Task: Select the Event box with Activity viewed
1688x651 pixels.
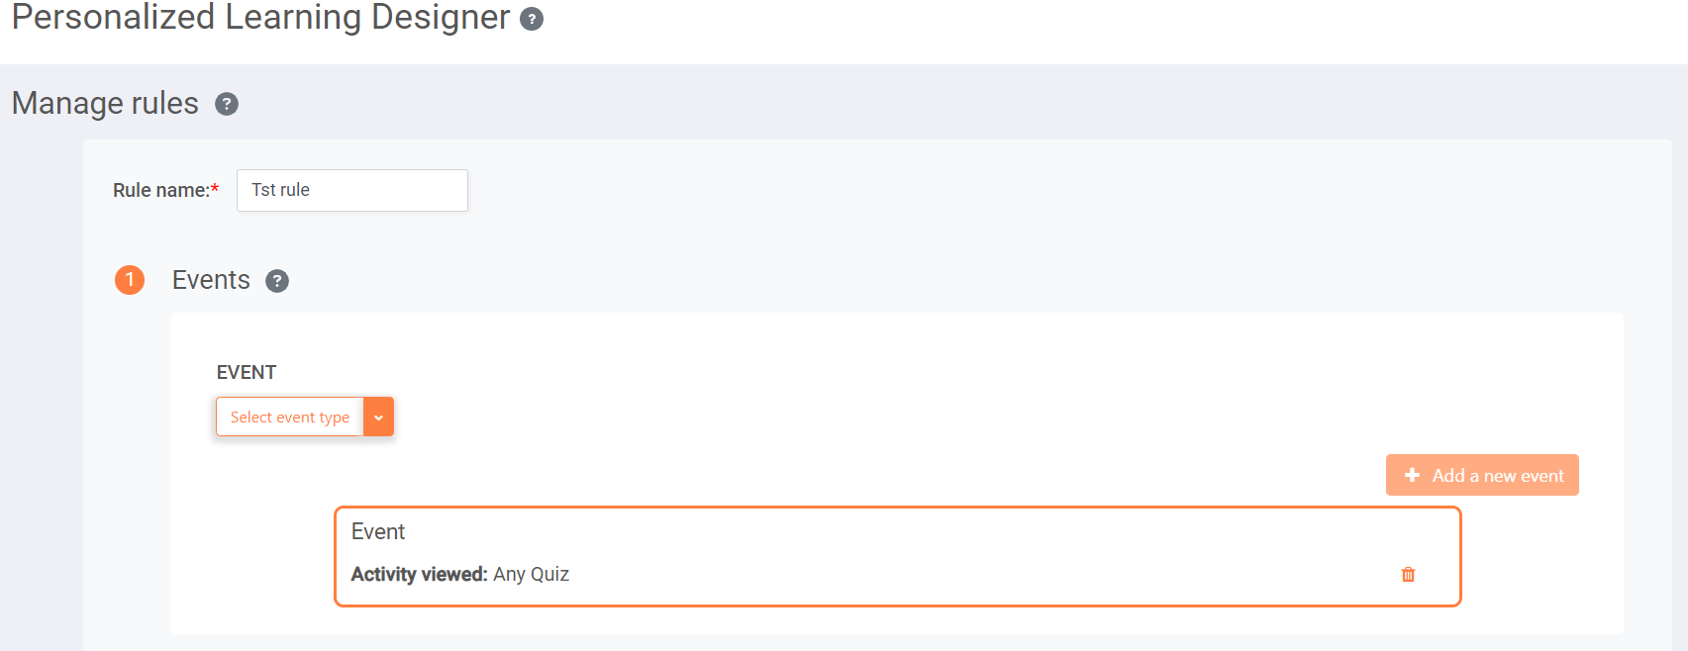Action: (x=898, y=556)
